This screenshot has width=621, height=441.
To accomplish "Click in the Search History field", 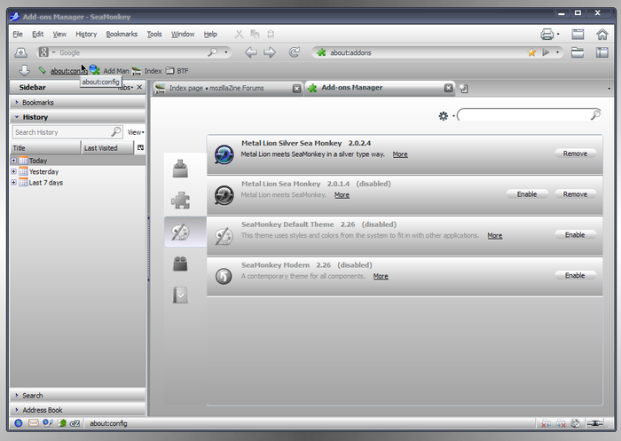I will point(67,132).
